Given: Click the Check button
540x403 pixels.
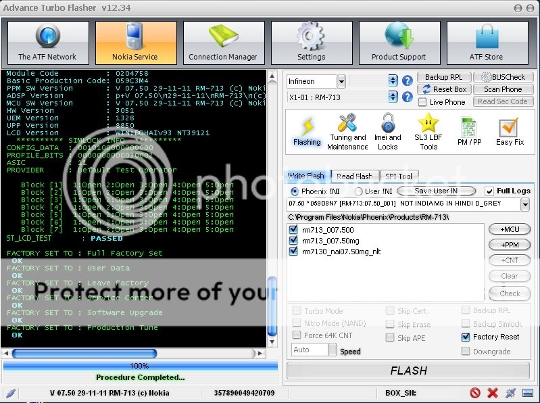Looking at the screenshot, I should (x=510, y=293).
